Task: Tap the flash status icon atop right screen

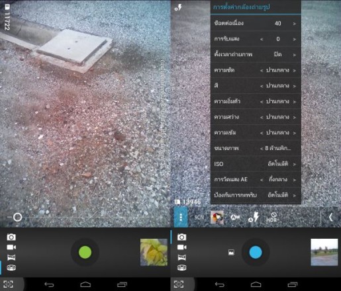Action: tap(178, 7)
